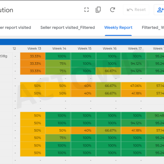
Task: Click the 208g row label
Action: [4, 56]
